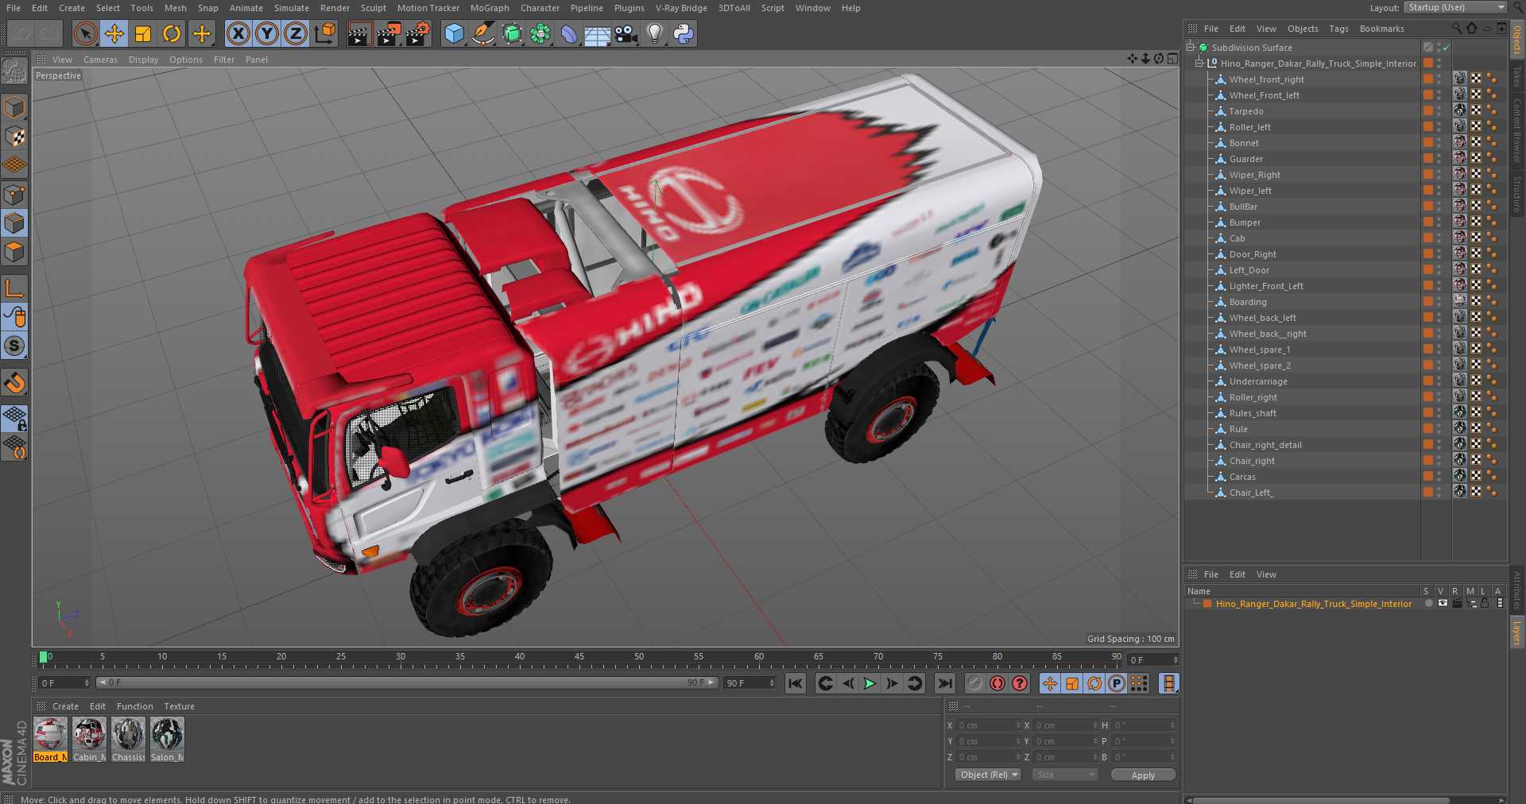Image resolution: width=1526 pixels, height=804 pixels.
Task: Click the timeline range slider bar
Action: pyautogui.click(x=407, y=682)
